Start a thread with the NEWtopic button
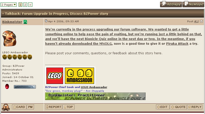This screenshot has height=114, width=205. point(193,4)
